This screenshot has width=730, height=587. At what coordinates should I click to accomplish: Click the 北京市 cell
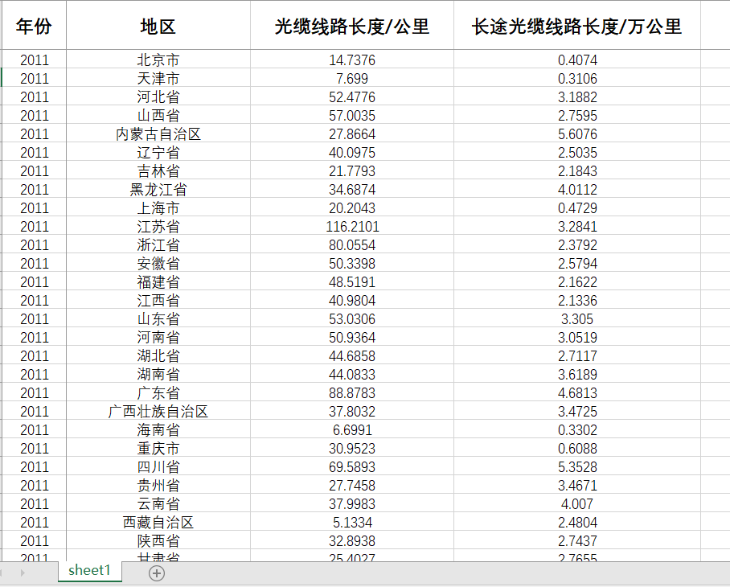pyautogui.click(x=158, y=60)
